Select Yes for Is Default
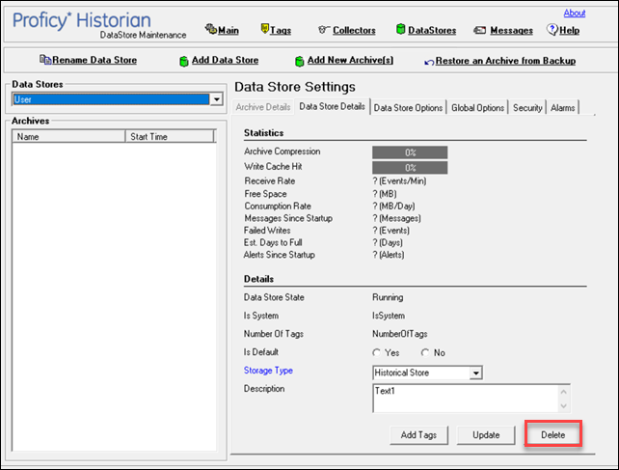 point(377,352)
